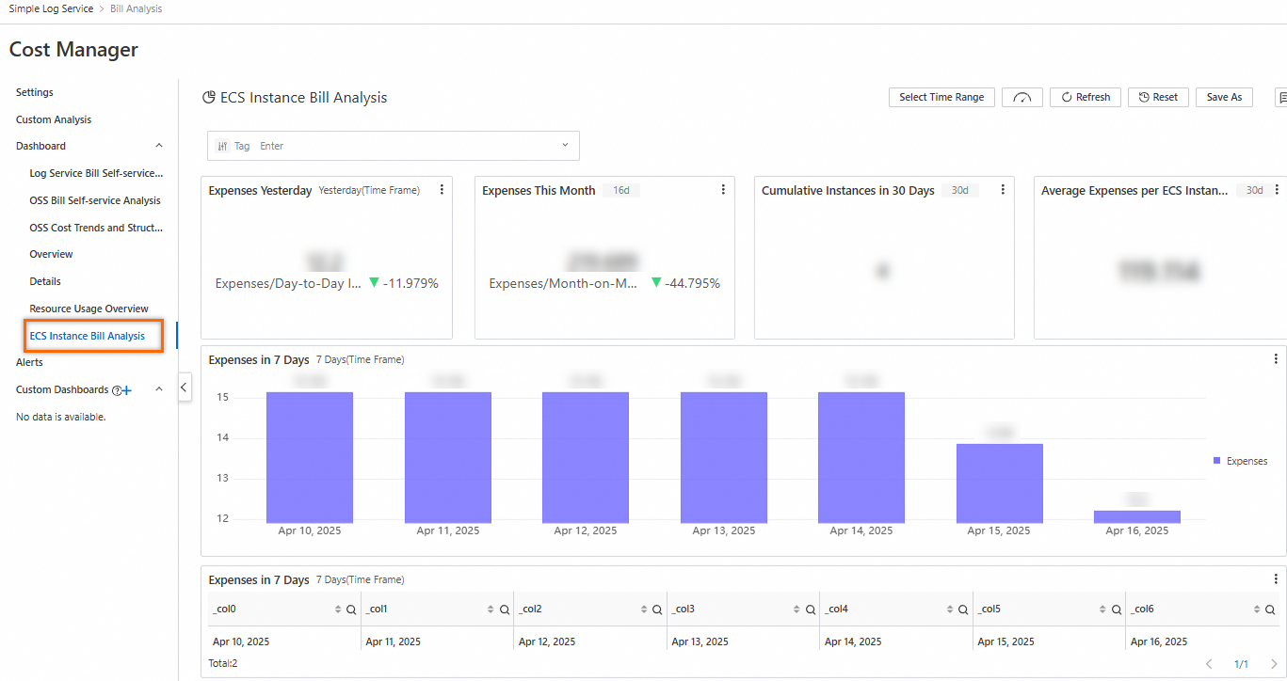Click the Tag filter input field
This screenshot has width=1287, height=681.
(405, 146)
